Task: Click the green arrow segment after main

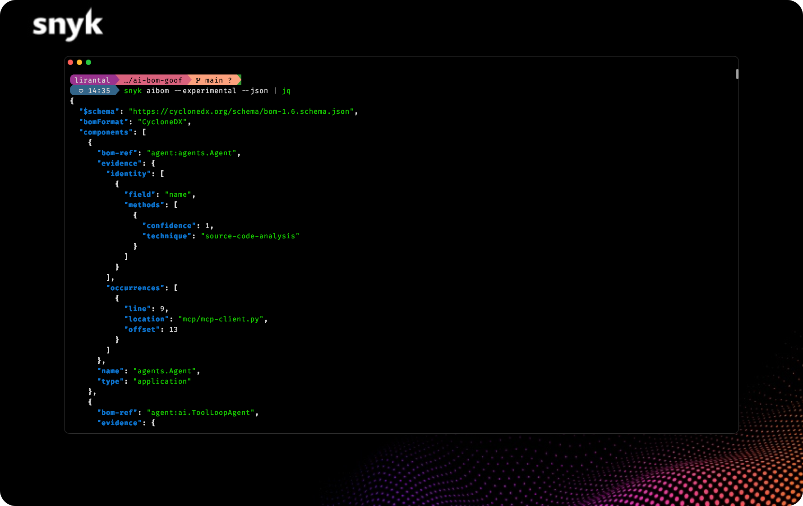Action: pos(239,80)
